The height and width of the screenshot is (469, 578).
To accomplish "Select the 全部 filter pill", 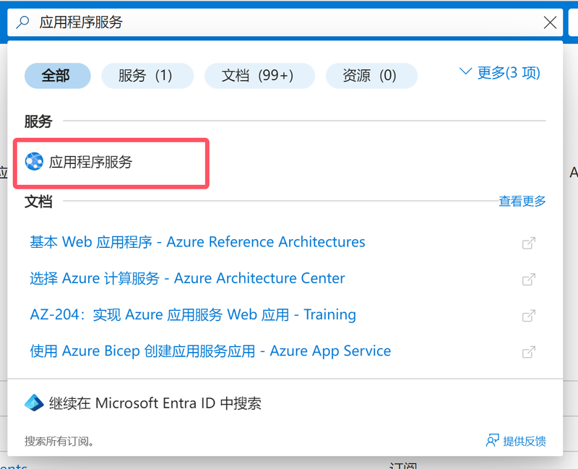I will coord(58,76).
